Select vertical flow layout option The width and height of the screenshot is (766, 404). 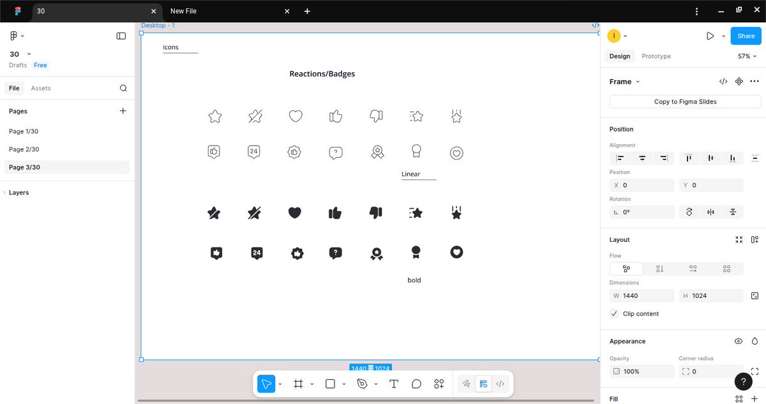pos(660,269)
